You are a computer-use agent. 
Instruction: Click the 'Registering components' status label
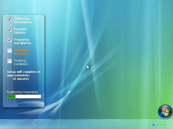click(22, 92)
